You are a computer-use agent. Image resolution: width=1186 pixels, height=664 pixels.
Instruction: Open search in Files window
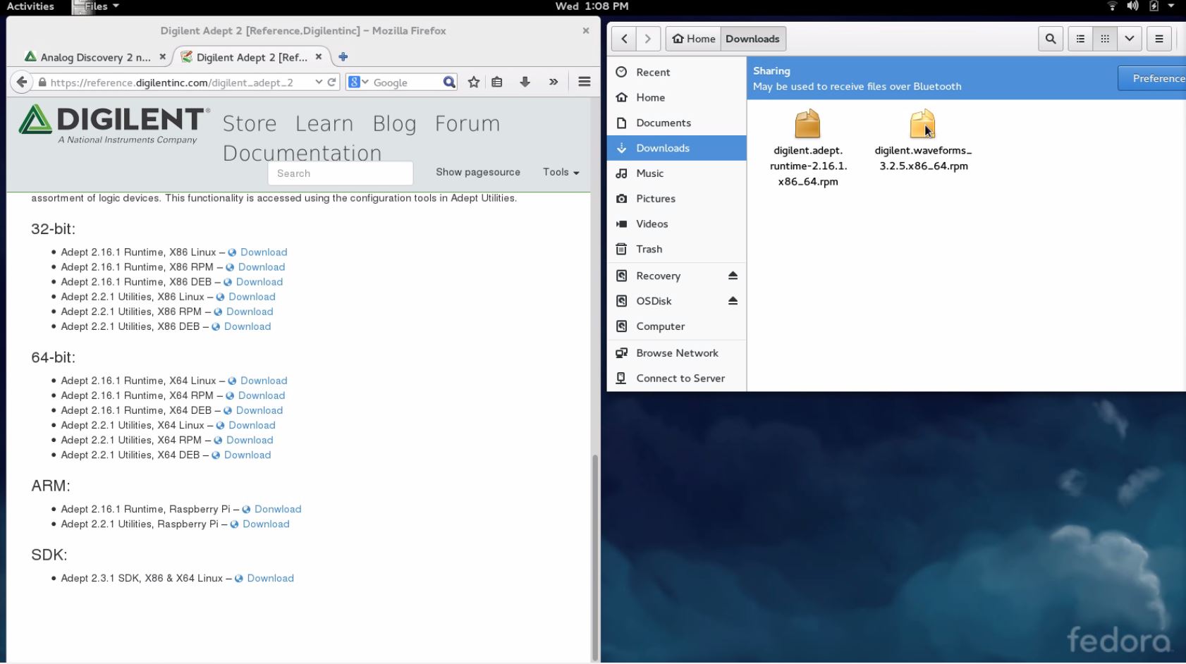(1051, 39)
